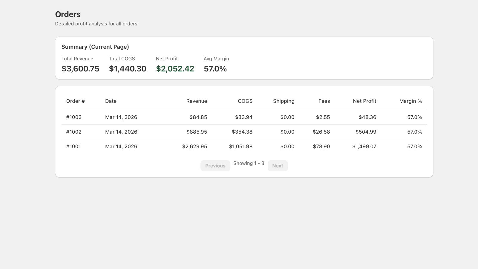This screenshot has height=269, width=478.
Task: Click the Avg Margin 57.0% value
Action: point(215,69)
